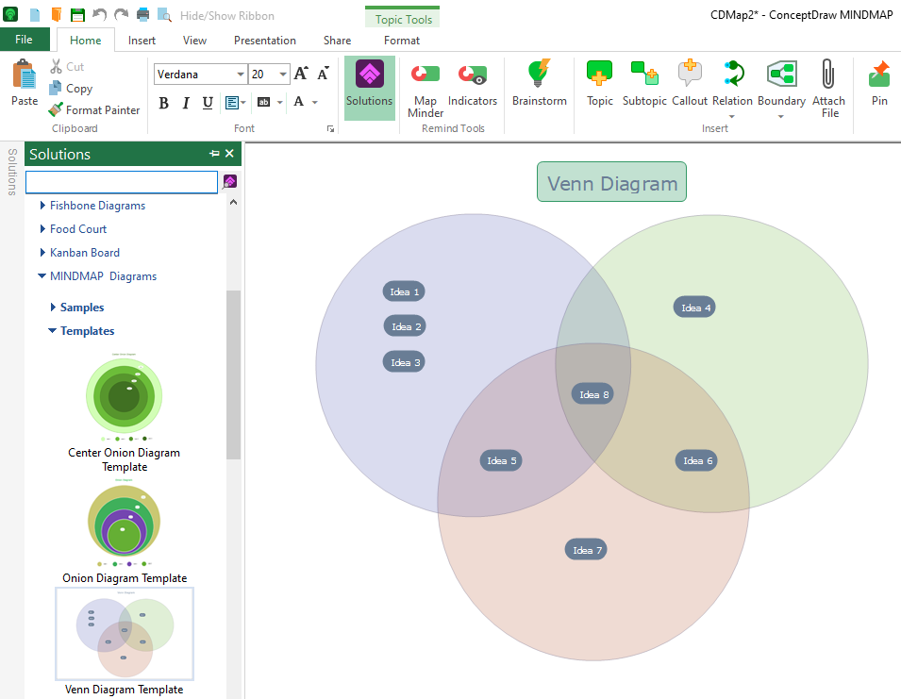
Task: Click the New document icon in quick access
Action: pyautogui.click(x=35, y=15)
